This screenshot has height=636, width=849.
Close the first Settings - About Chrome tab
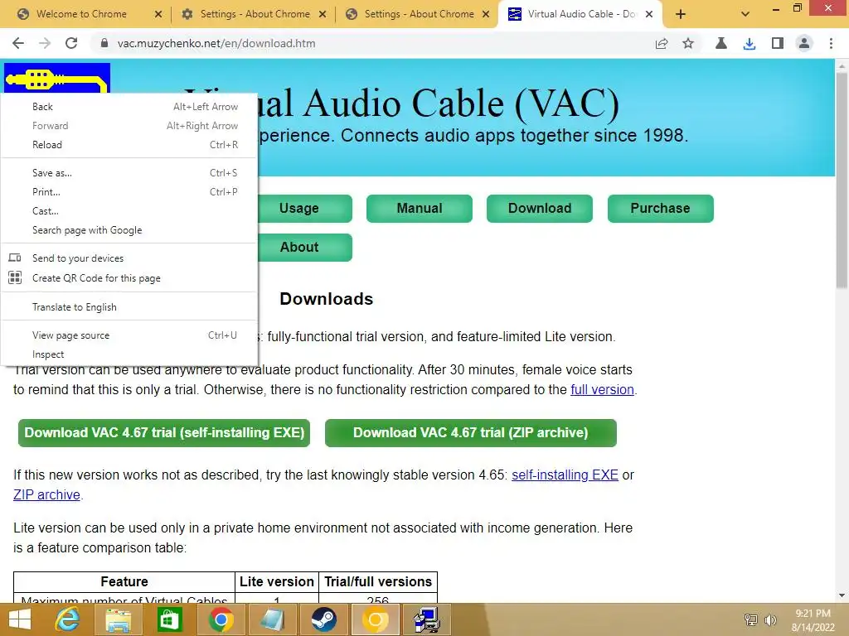(323, 14)
